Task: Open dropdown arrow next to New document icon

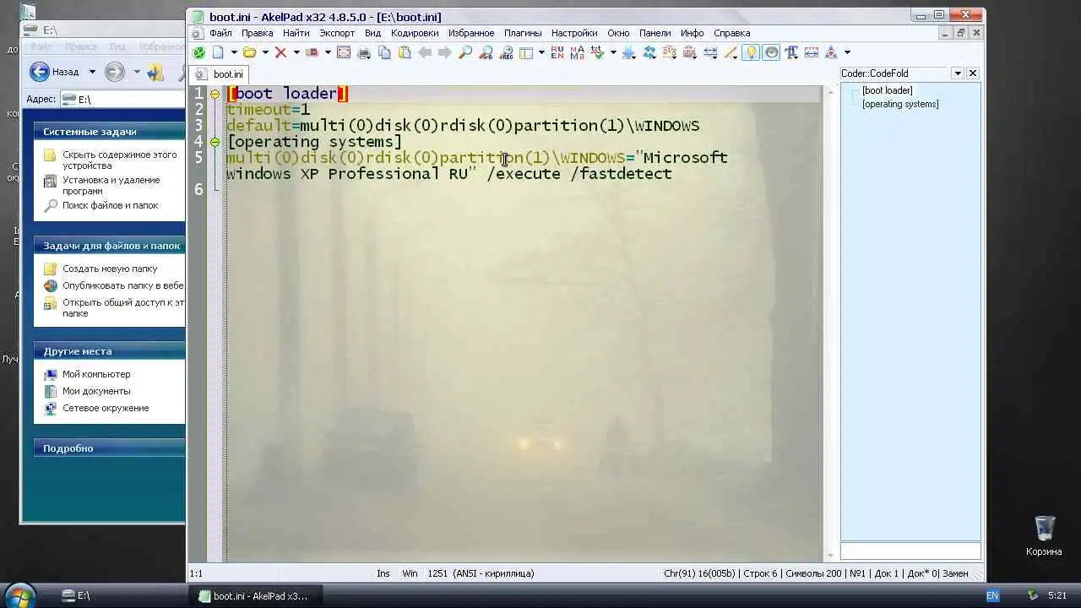Action: [x=234, y=52]
